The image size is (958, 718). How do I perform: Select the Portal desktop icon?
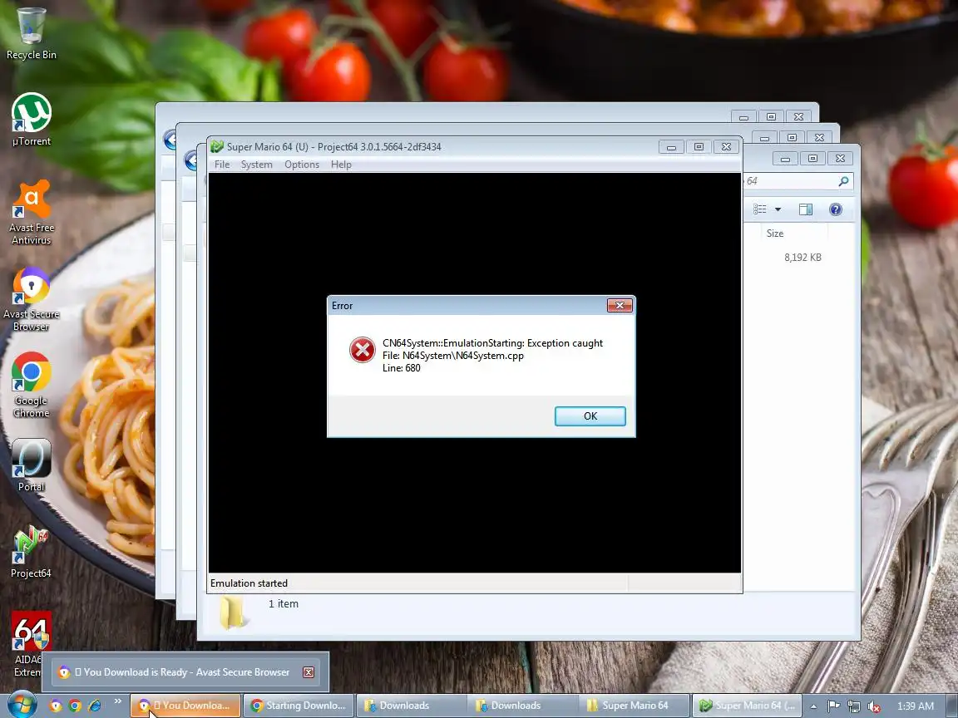point(31,465)
